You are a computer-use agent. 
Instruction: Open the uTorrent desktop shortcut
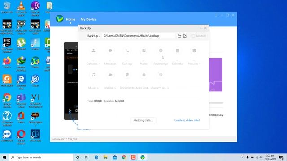[x=21, y=44]
